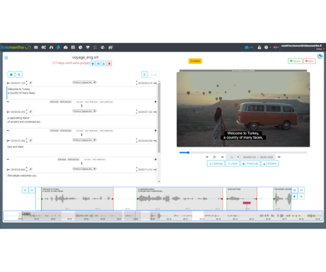Open the Style tab under video
This screenshot has width=326, height=272.
click(x=232, y=164)
